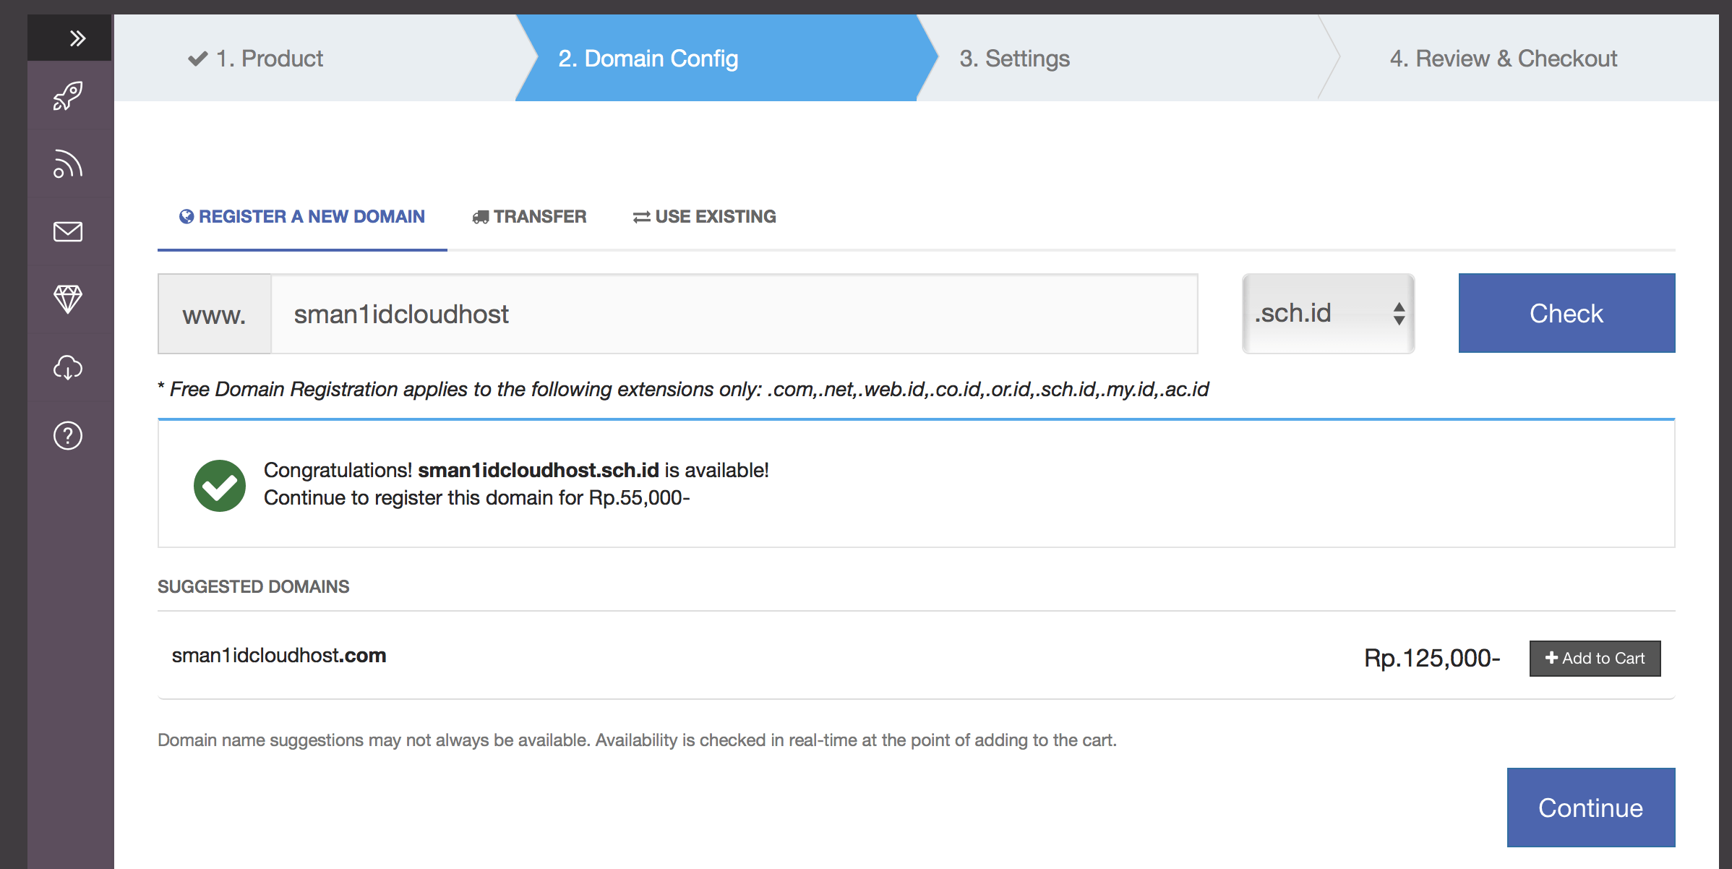Select Register a New Domain tab

[302, 217]
